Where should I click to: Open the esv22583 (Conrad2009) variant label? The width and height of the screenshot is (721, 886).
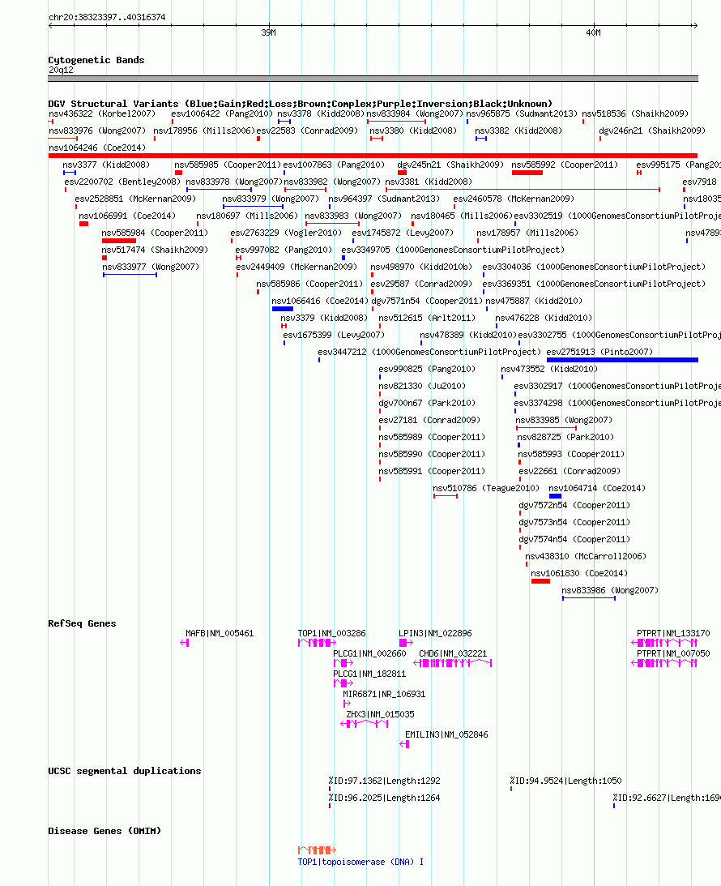click(x=307, y=131)
